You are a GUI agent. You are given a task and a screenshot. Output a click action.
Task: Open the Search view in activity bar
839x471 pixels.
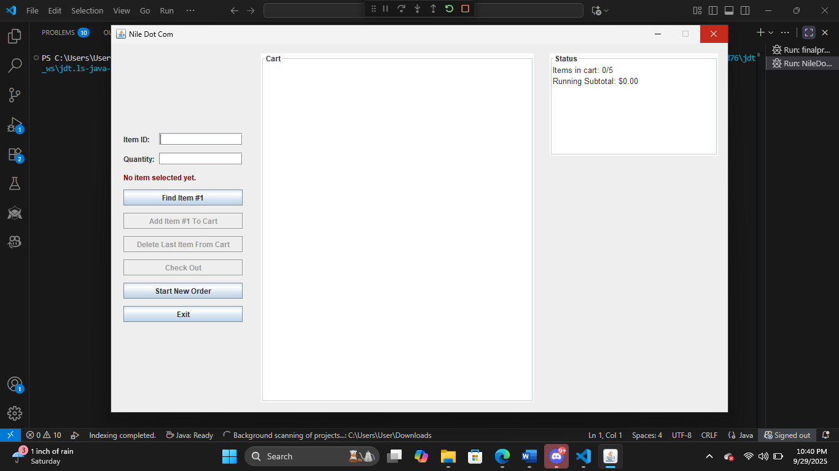(x=15, y=66)
